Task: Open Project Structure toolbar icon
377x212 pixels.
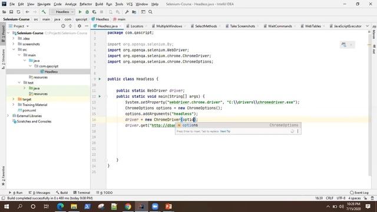Action: click(x=134, y=12)
